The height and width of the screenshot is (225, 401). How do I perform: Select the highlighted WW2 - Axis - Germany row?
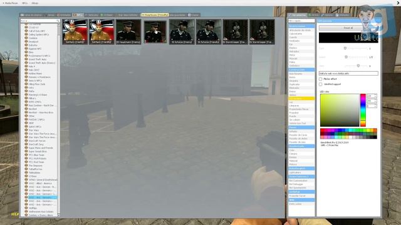[x=42, y=197]
